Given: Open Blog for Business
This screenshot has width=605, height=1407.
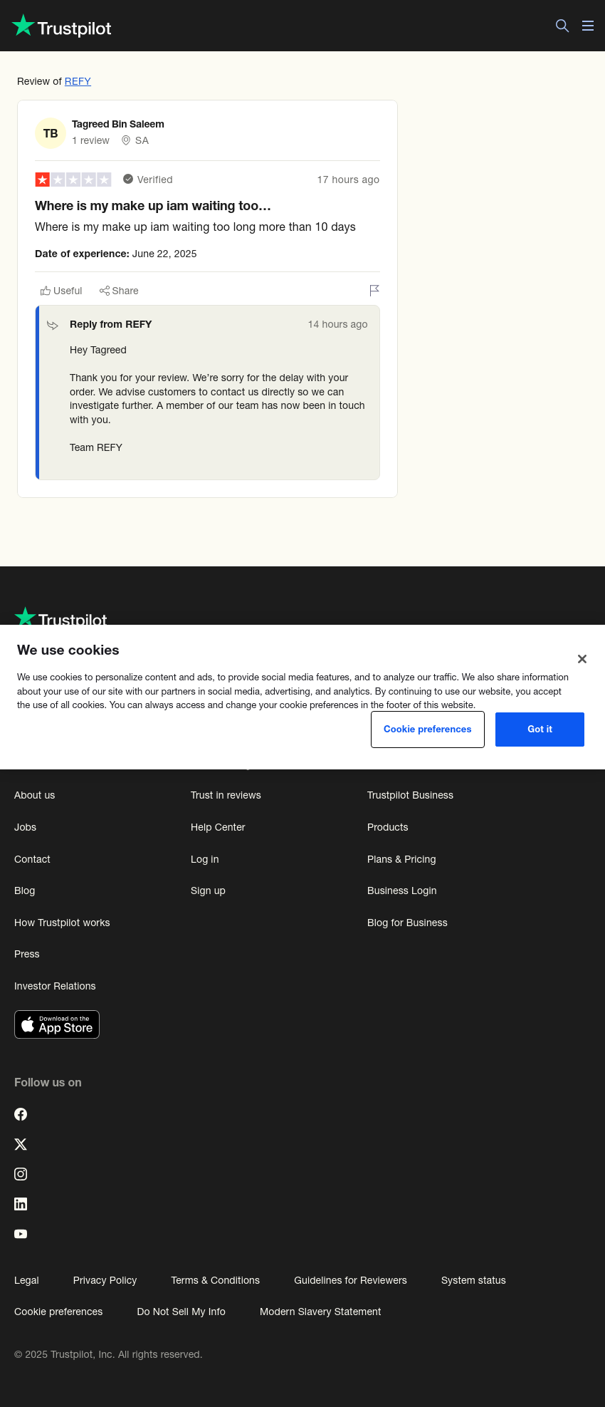Looking at the screenshot, I should pyautogui.click(x=407, y=923).
